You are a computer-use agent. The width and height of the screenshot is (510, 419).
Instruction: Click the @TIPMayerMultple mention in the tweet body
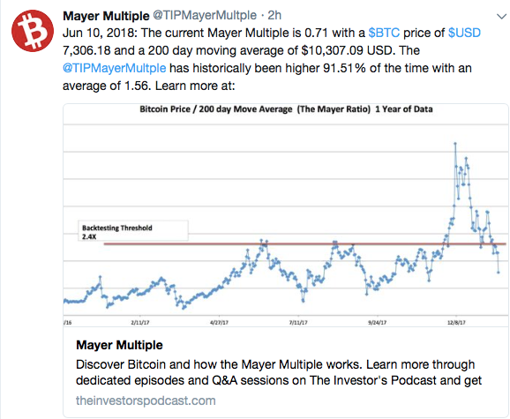click(114, 68)
